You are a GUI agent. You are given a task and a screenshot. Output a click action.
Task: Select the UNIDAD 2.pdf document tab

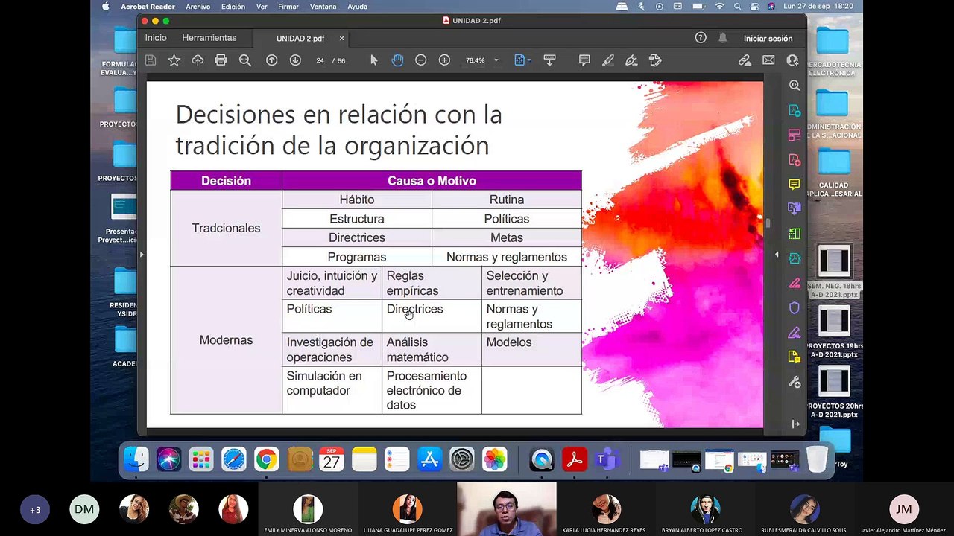coord(300,39)
